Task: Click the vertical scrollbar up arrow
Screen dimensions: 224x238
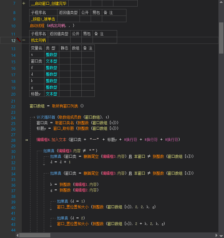Action: (x=221, y=2)
